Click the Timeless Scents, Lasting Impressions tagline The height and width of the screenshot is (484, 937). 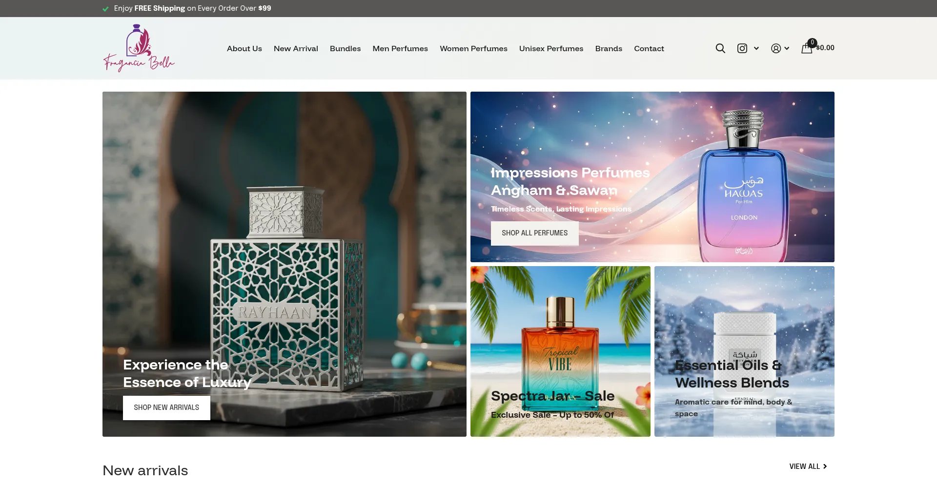tap(561, 209)
